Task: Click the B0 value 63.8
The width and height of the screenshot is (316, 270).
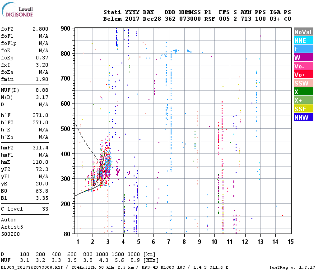Action: (x=42, y=191)
